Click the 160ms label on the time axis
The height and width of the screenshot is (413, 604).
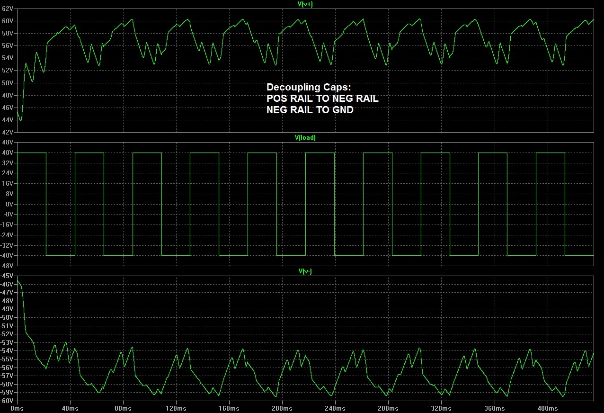click(229, 408)
